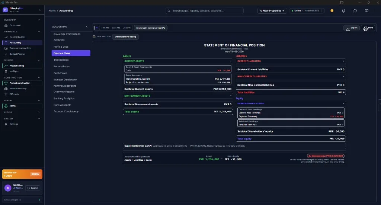
Task: Click the search magnifier icon
Action: [169, 11]
